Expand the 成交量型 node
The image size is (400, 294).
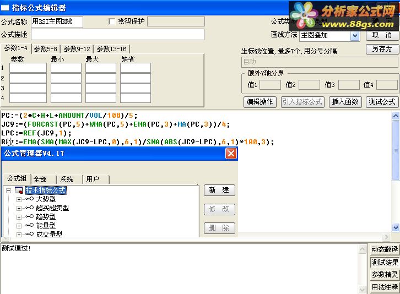(19, 235)
